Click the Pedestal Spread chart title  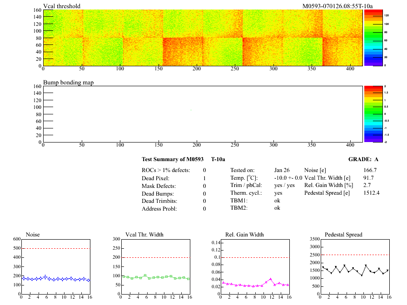343,235
